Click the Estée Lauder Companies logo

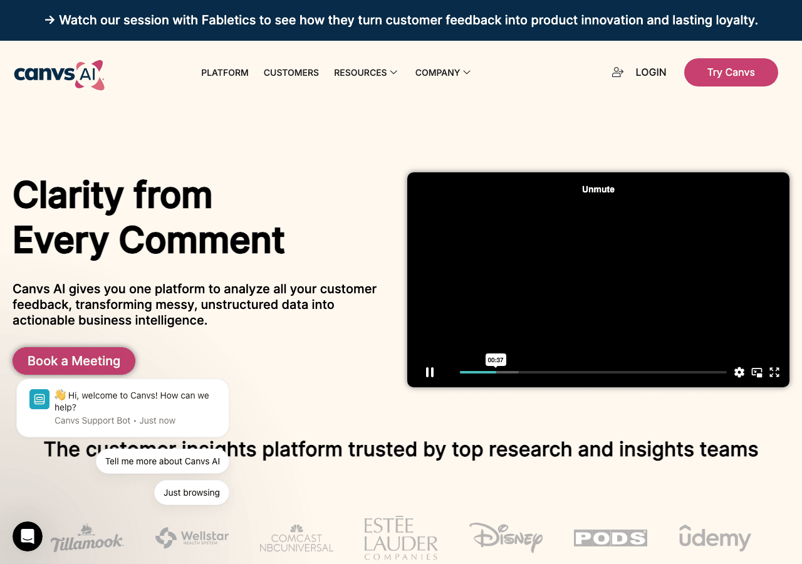point(401,538)
